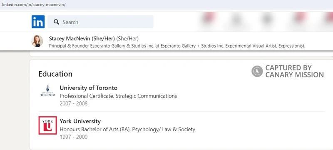Focus the LinkedIn Search input field

[x=100, y=22]
